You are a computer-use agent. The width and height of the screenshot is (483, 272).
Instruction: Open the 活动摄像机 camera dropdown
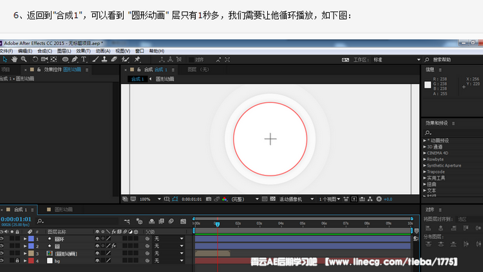point(296,199)
